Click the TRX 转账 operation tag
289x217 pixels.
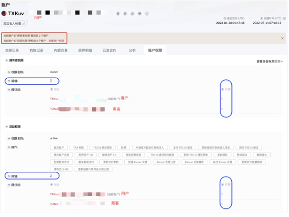point(78,147)
